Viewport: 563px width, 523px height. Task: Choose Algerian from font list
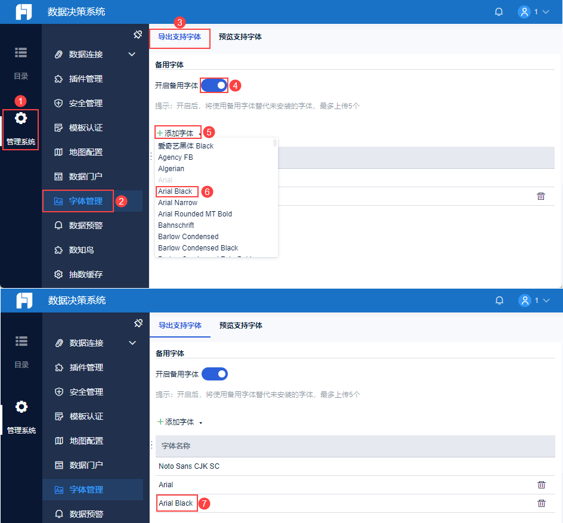click(x=171, y=169)
